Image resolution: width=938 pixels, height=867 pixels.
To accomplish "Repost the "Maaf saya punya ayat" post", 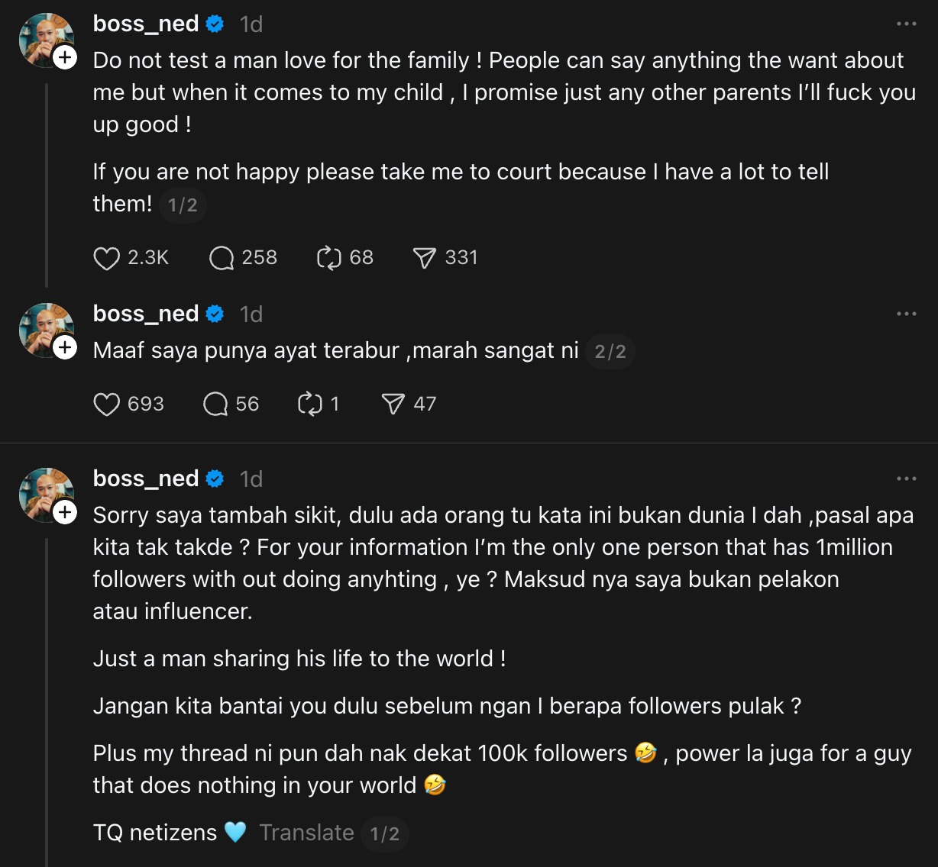I will [x=309, y=404].
